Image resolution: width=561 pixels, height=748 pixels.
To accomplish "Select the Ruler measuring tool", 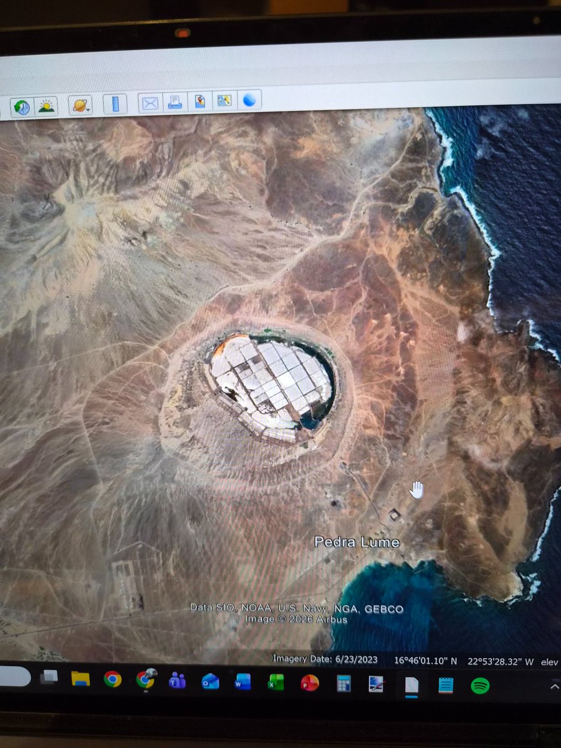I will pyautogui.click(x=115, y=103).
